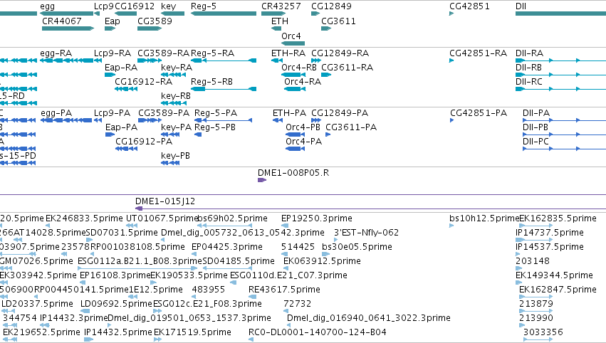The image size is (606, 343).
Task: Click the egg-PA protein label
Action: [x=56, y=113]
